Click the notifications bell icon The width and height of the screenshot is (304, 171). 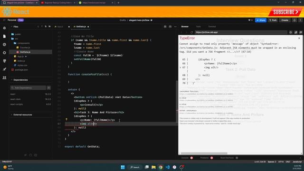(294, 20)
